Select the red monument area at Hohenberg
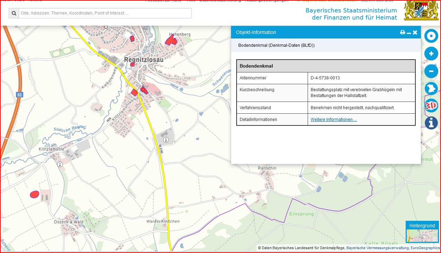Screen dimensions: 441x253 171,41
